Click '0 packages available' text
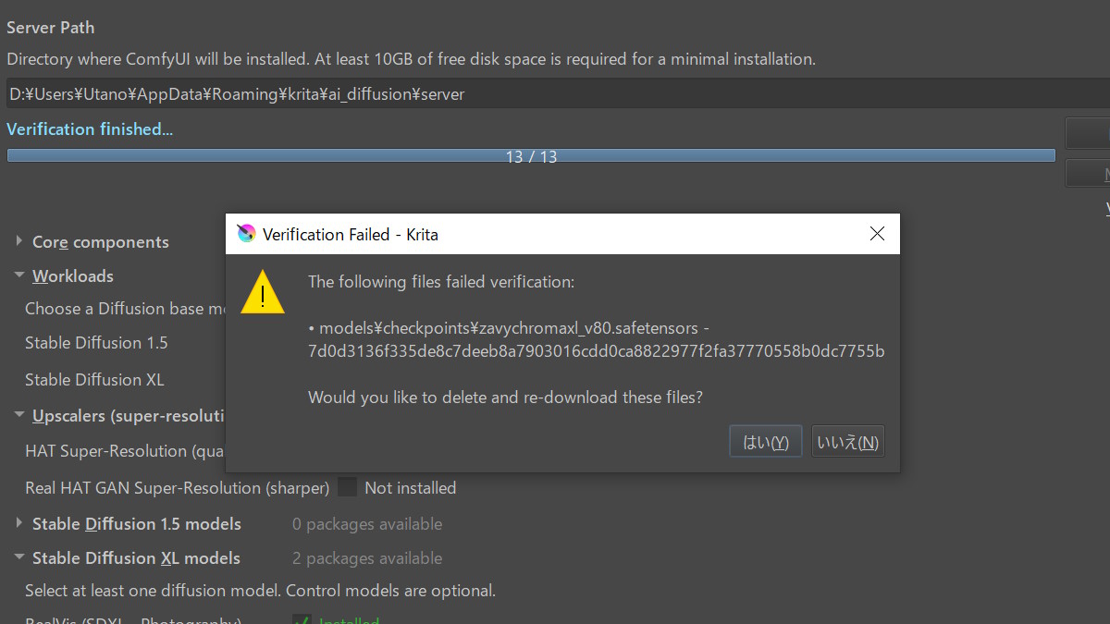 [x=367, y=524]
